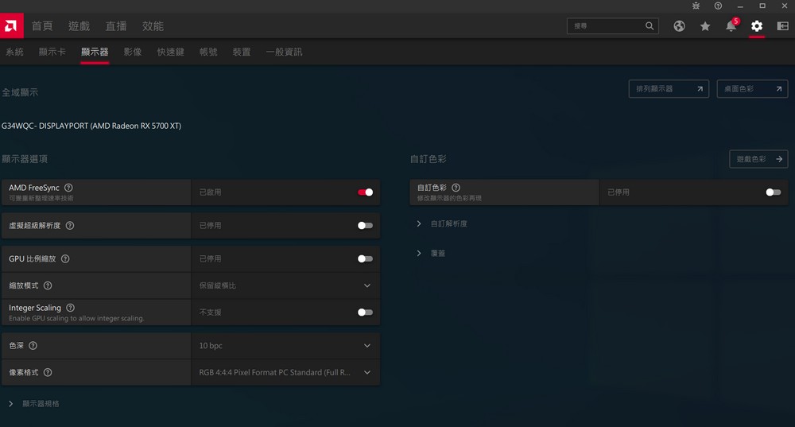Show help for AMD FreeSync
795x427 pixels.
(x=68, y=188)
